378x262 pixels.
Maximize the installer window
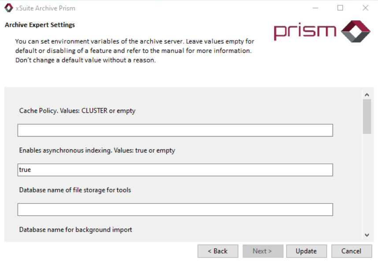tap(340, 8)
